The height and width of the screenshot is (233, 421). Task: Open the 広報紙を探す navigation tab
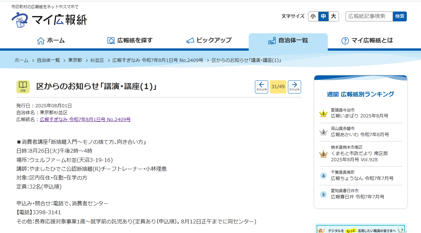[x=130, y=40]
